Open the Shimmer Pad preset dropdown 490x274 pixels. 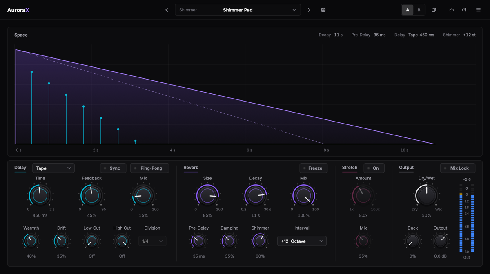click(238, 10)
